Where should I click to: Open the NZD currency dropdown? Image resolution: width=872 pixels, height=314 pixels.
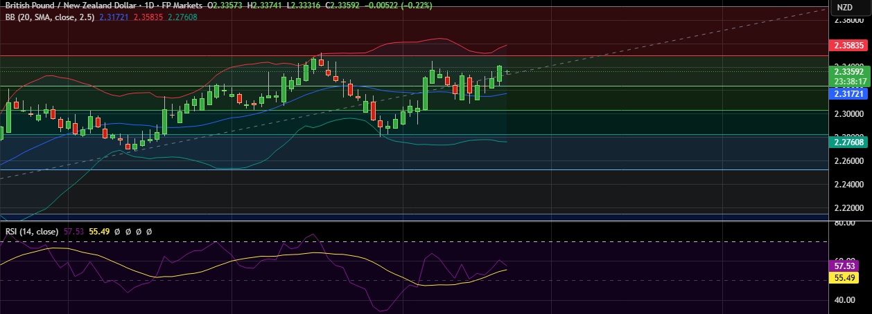click(844, 8)
